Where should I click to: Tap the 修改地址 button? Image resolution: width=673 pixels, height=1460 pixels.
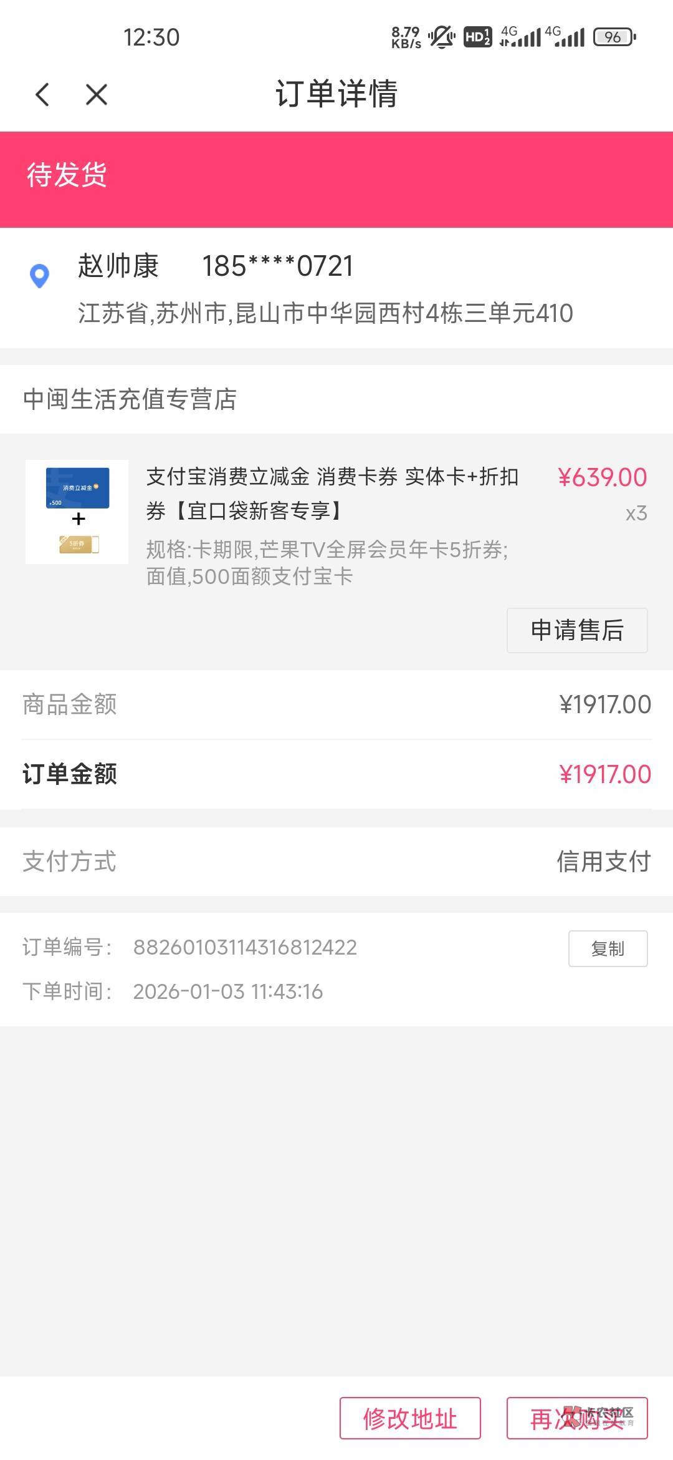(410, 1418)
